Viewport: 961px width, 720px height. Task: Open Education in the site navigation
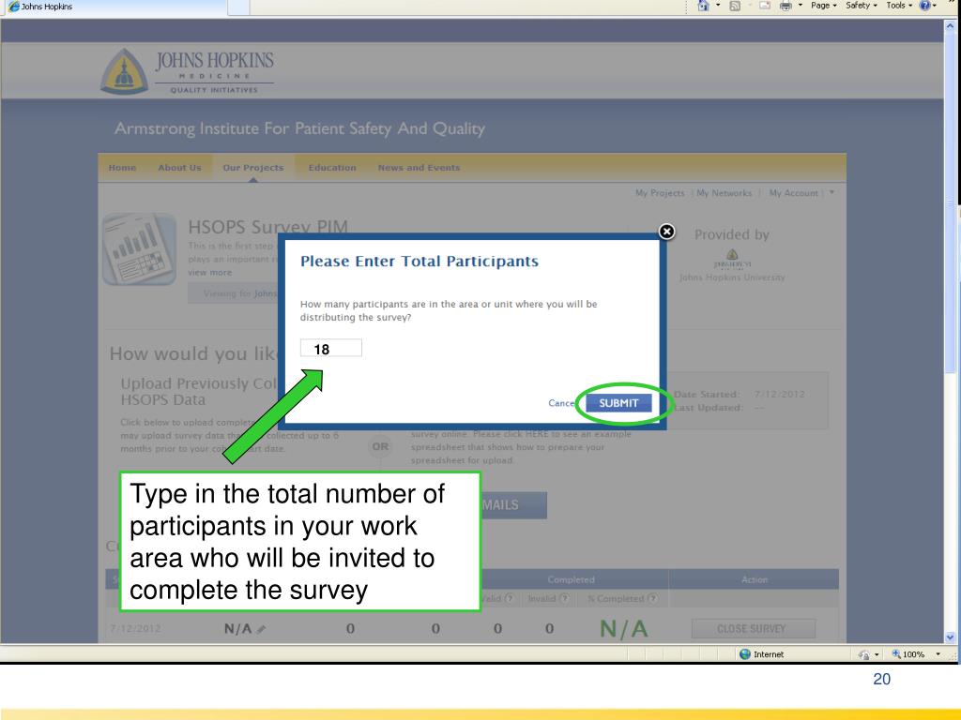point(332,168)
